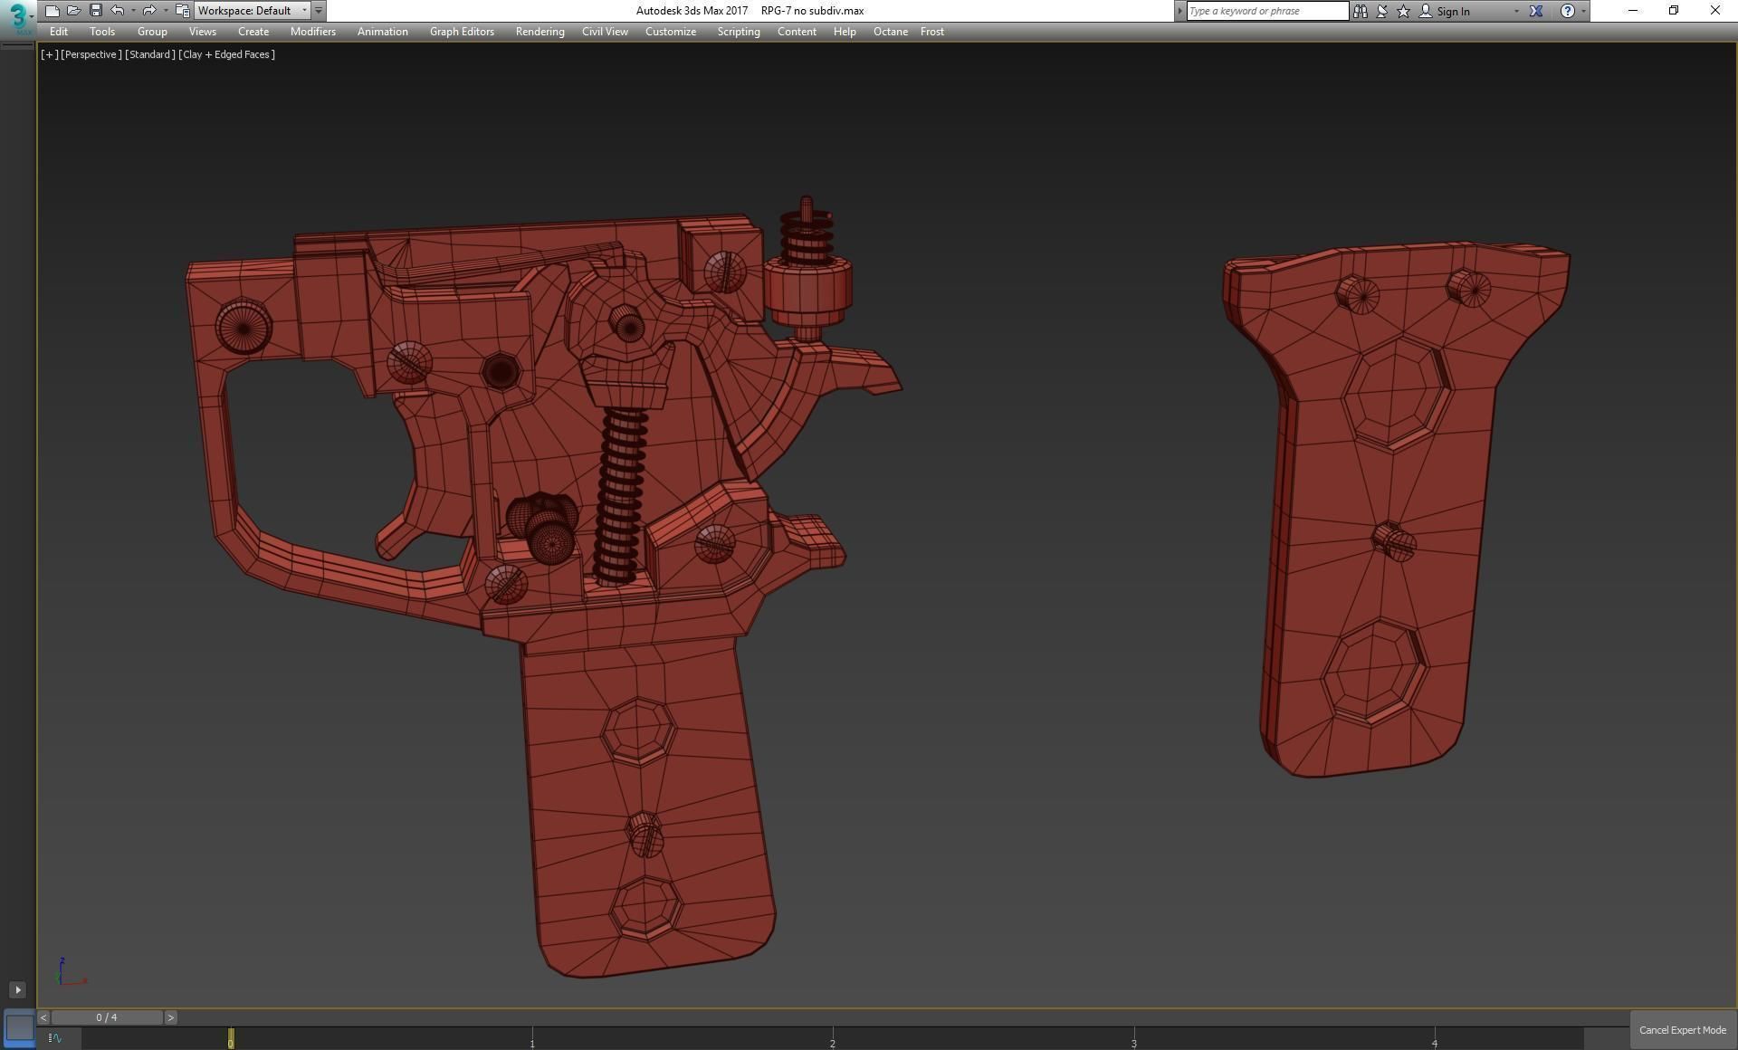Viewport: 1738px width, 1050px height.
Task: Click the binoculars search icon
Action: pyautogui.click(x=1360, y=11)
